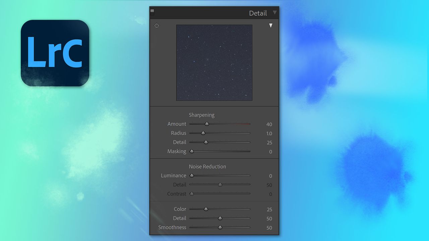429x241 pixels.
Task: Click the Luminance Detail value 50
Action: coord(269,185)
